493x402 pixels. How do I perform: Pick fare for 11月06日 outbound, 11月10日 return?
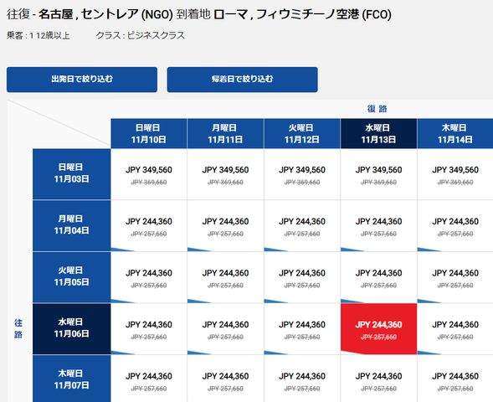point(149,328)
